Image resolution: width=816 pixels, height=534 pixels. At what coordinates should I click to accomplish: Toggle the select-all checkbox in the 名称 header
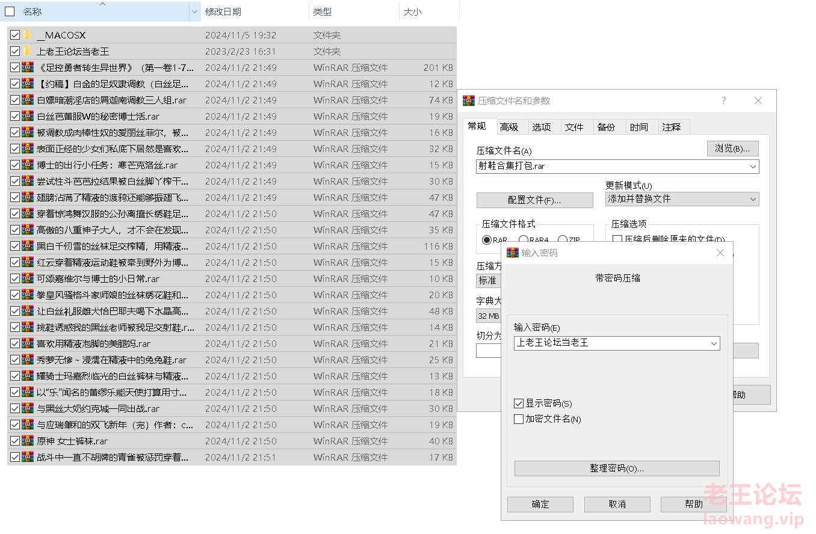(x=10, y=11)
